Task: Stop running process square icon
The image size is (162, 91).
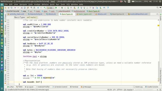Action: [x=71, y=8]
